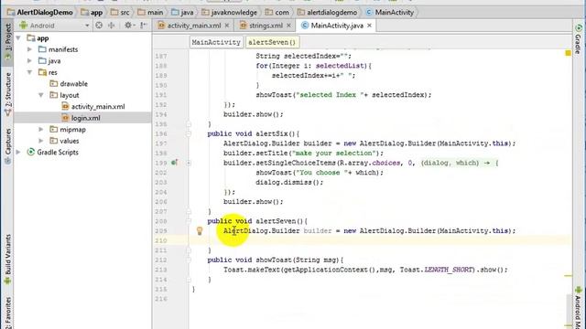
Task: Click the alertSeven() method chip above the code
Action: 272,42
